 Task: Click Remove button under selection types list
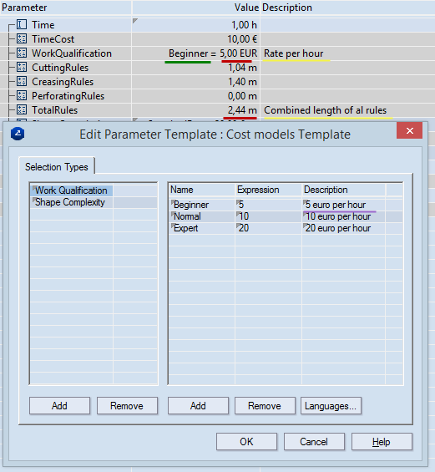click(127, 405)
